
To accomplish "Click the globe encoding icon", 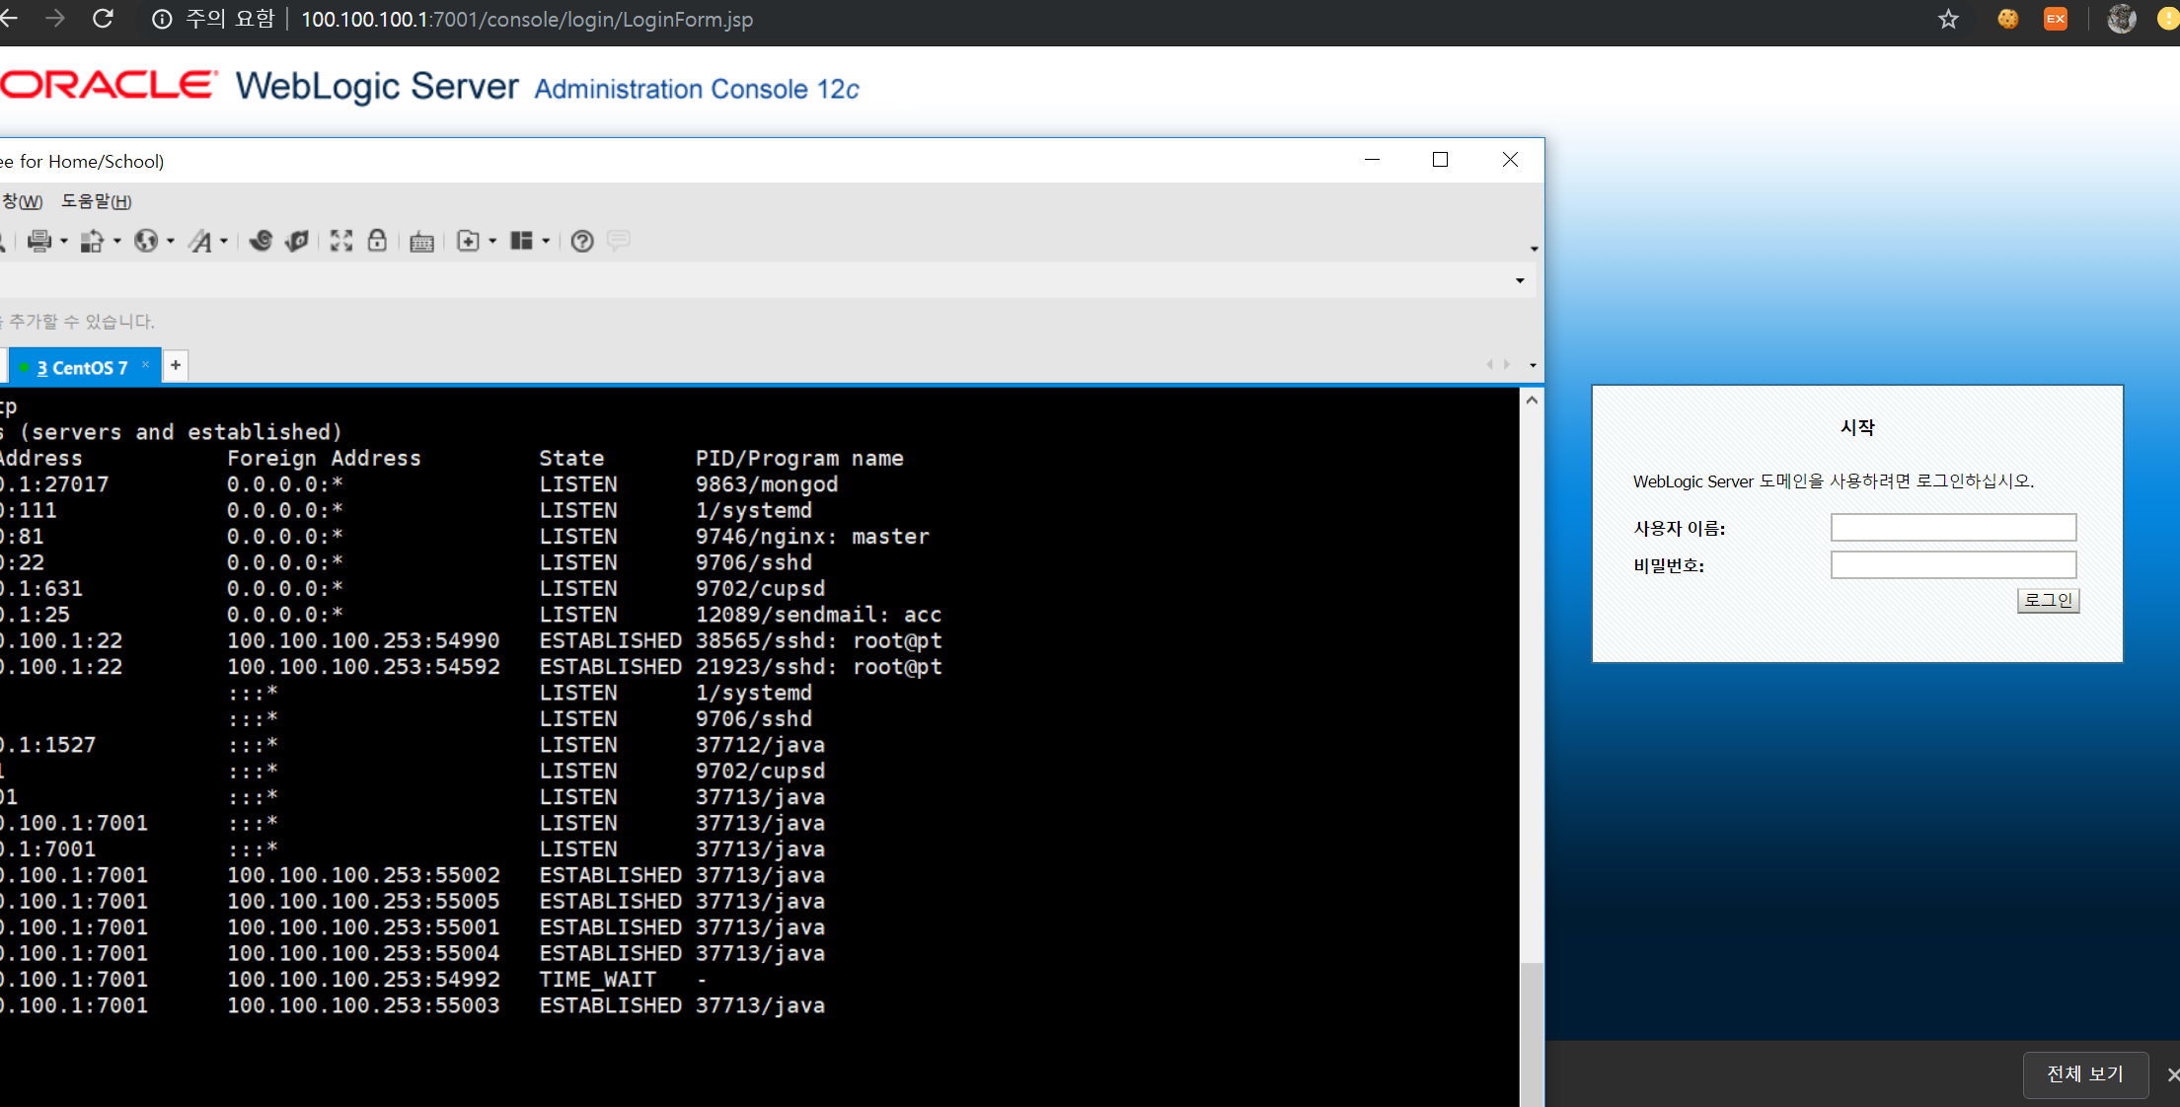I will point(146,241).
